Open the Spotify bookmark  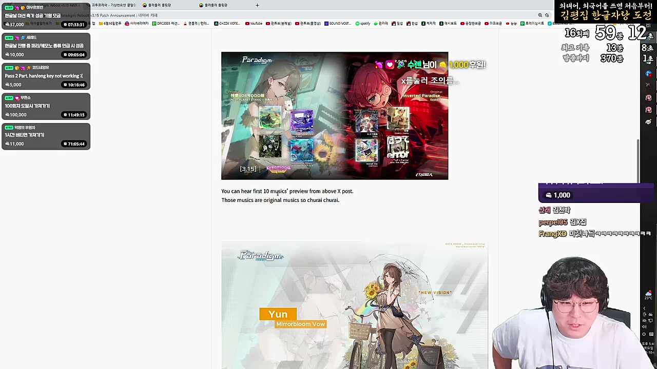(362, 24)
